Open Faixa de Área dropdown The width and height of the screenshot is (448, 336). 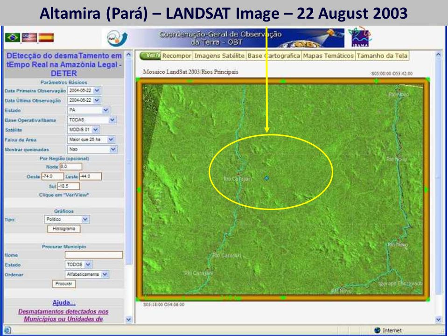[111, 140]
